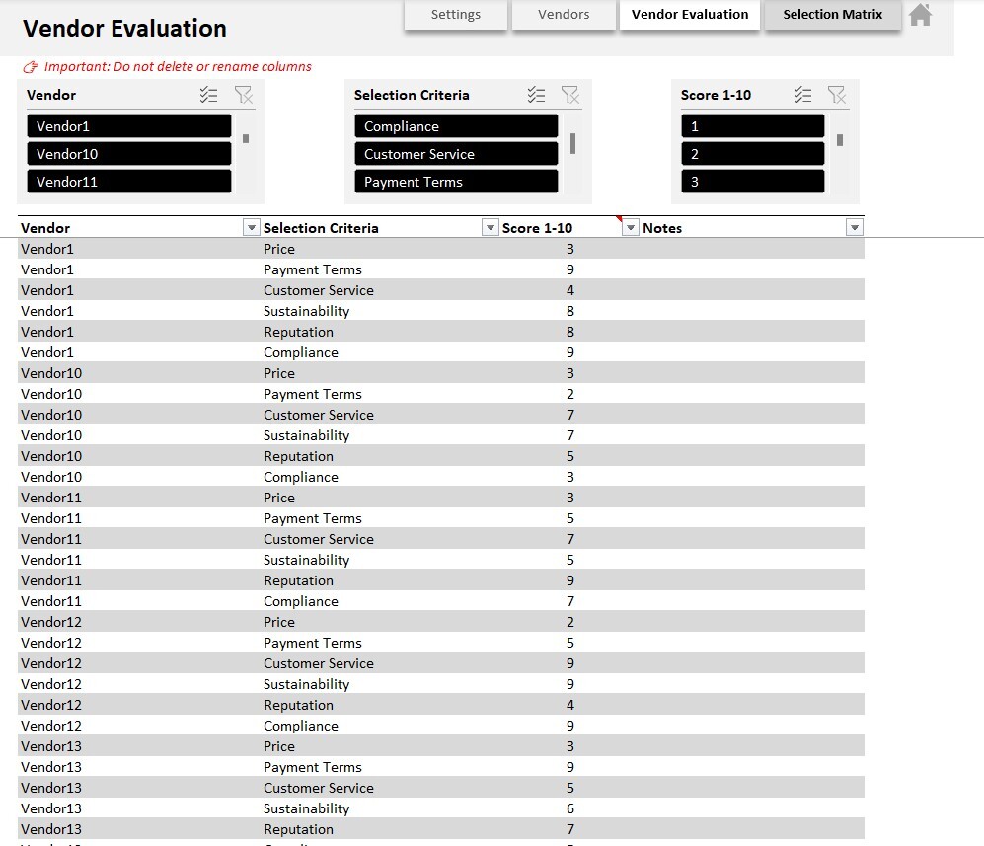Clear filters on the Vendor slicer
Image resolution: width=984 pixels, height=846 pixels.
pyautogui.click(x=243, y=95)
